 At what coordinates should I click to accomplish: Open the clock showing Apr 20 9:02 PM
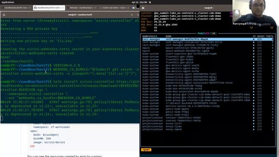139,2
